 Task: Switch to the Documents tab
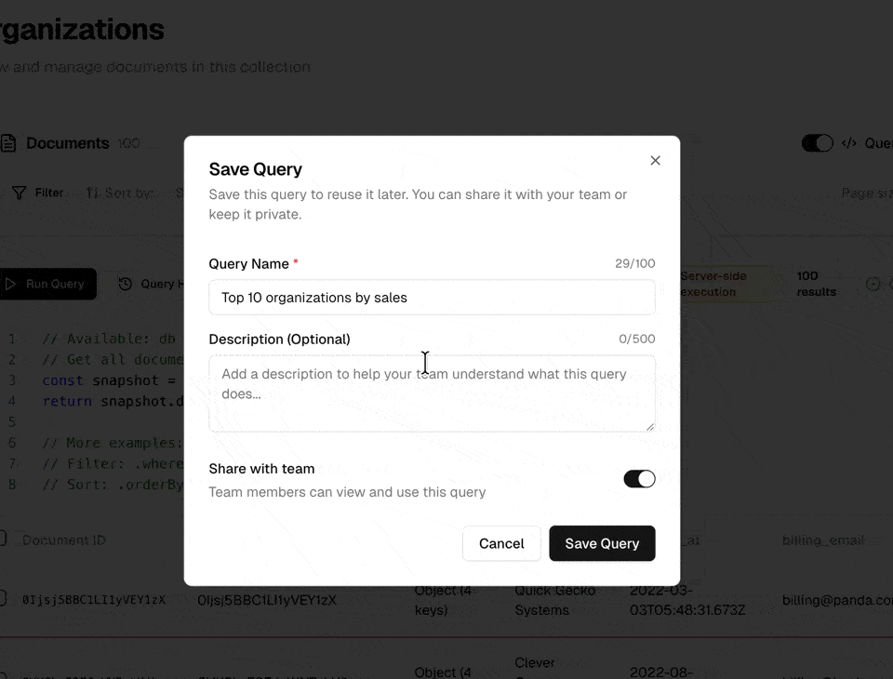(70, 143)
